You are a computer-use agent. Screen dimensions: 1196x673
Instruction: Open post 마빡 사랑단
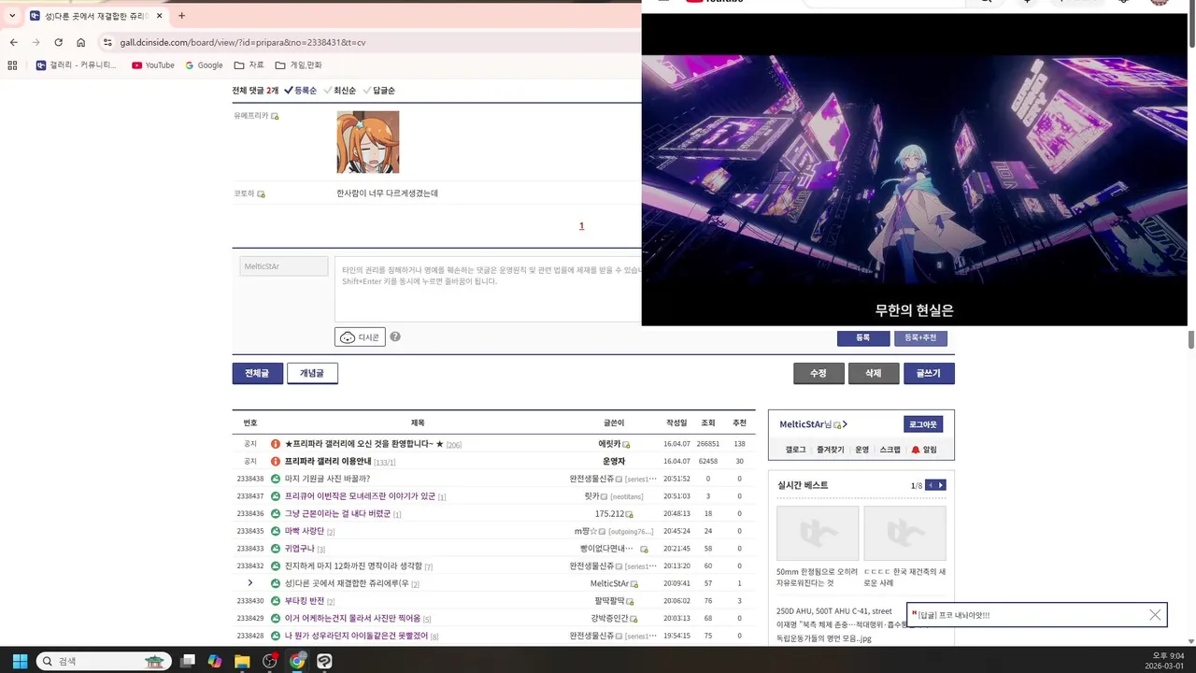pos(305,531)
